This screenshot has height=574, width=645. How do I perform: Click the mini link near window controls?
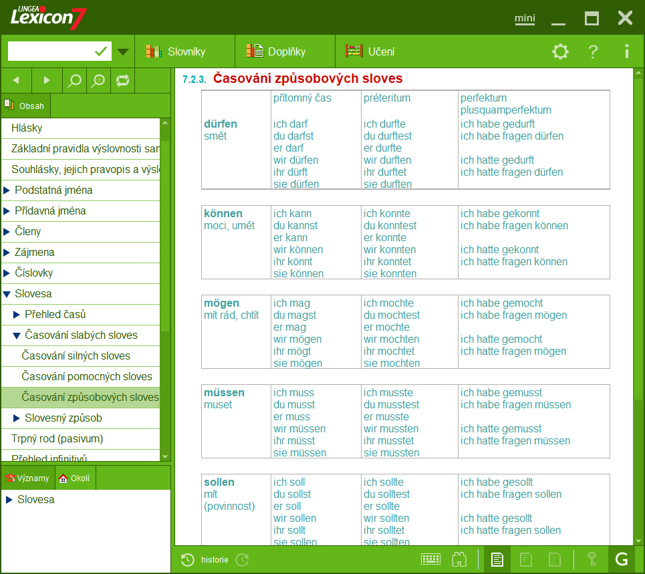click(525, 19)
